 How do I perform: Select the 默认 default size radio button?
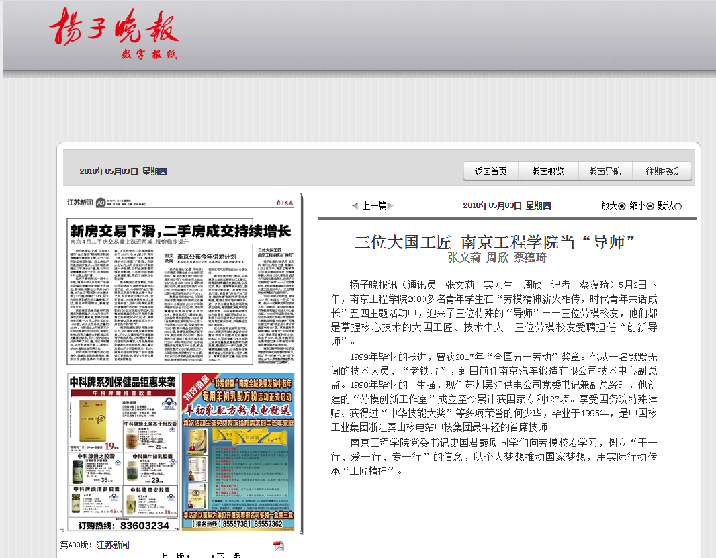pos(678,206)
